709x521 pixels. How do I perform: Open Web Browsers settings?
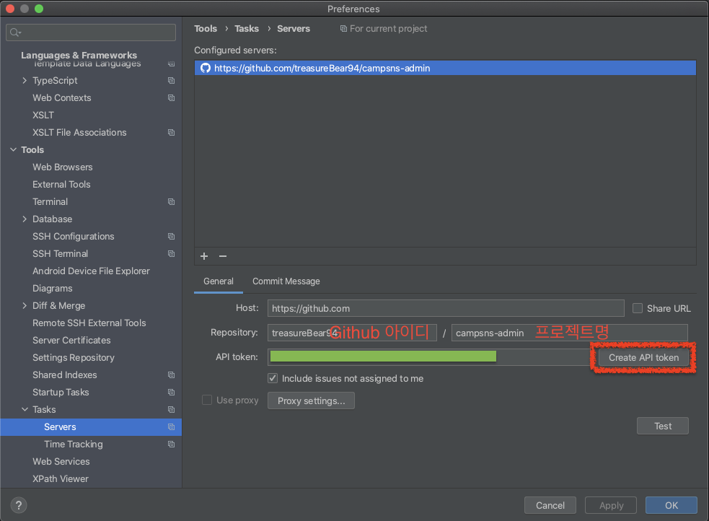point(63,167)
